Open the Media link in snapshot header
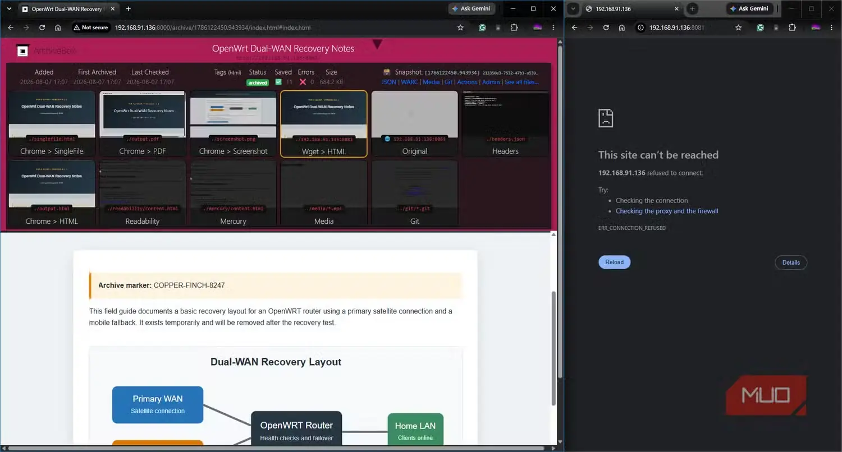This screenshot has height=452, width=842. (x=431, y=82)
